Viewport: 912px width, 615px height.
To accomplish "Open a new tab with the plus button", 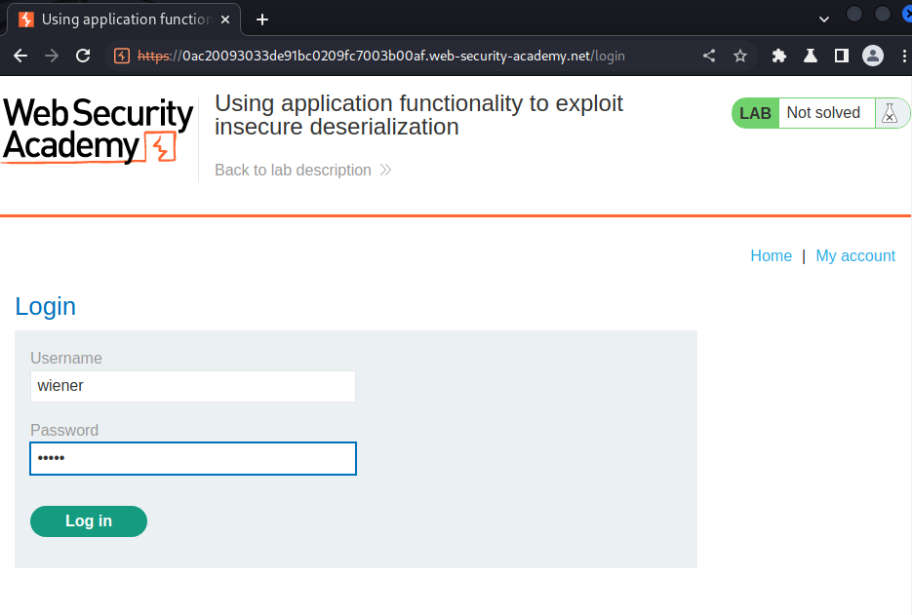I will tap(262, 19).
